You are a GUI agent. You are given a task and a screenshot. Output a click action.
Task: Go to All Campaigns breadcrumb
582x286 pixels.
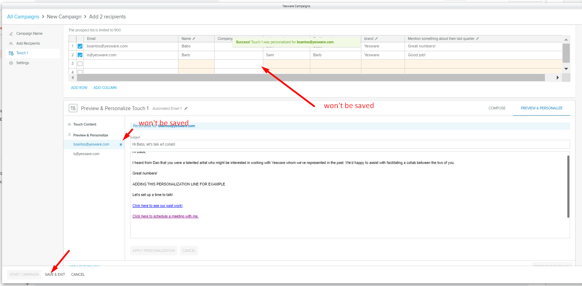(23, 17)
